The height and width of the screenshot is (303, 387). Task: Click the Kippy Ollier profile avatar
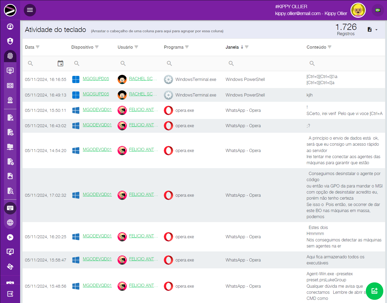coord(358,10)
